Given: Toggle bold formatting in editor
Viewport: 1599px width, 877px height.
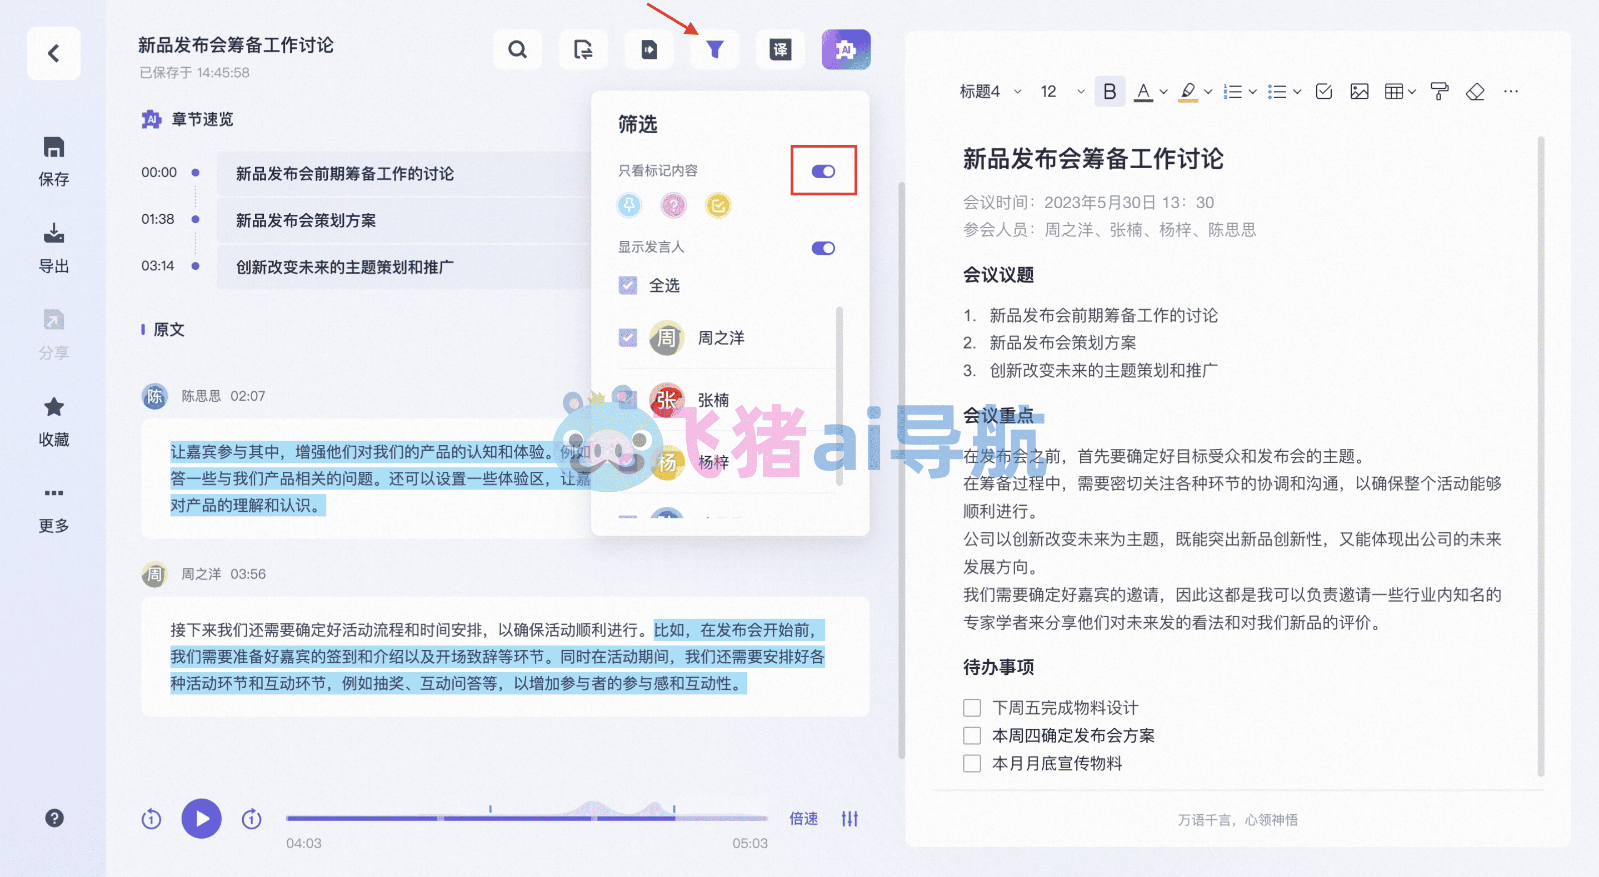Looking at the screenshot, I should point(1110,92).
